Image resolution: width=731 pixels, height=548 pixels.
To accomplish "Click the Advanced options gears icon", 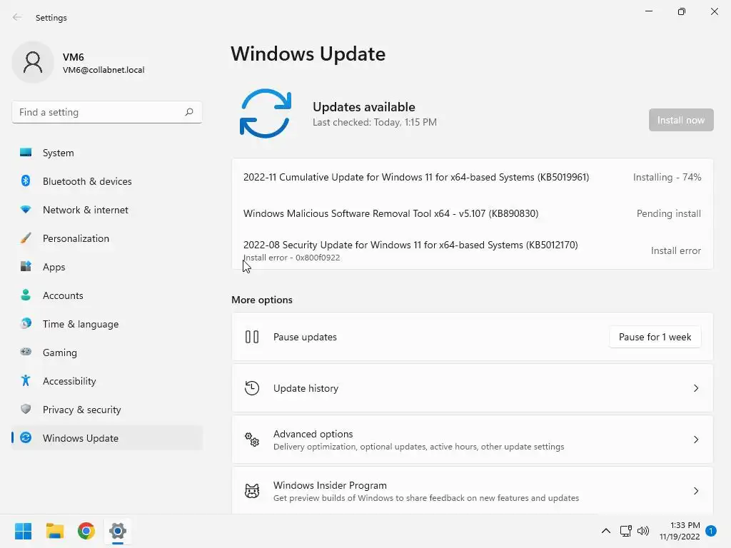I will [252, 439].
